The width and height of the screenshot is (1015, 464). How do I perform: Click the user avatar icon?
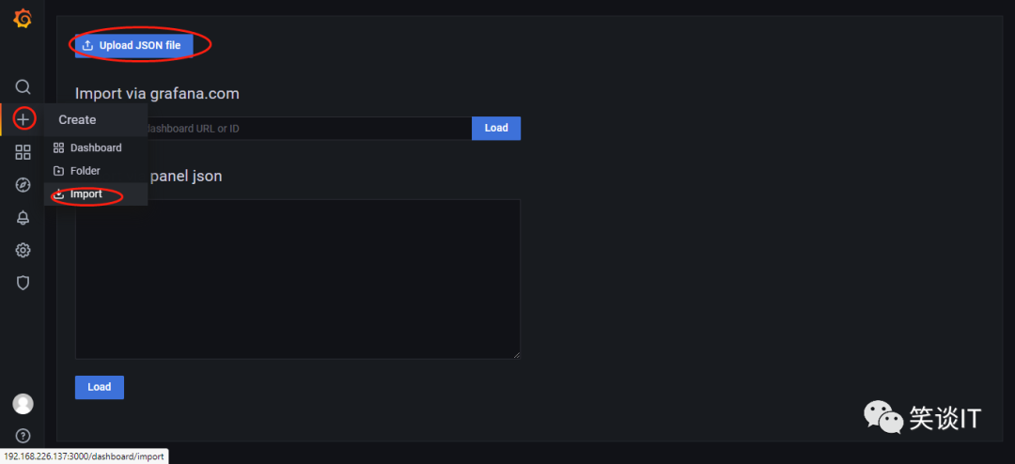tap(23, 404)
